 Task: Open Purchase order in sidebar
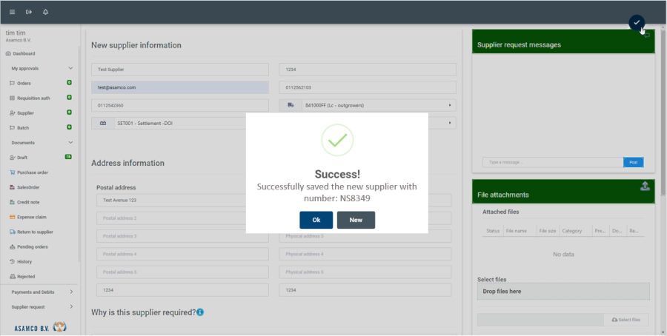click(33, 172)
